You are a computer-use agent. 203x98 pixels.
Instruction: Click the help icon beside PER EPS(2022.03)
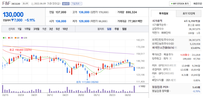point(175,66)
